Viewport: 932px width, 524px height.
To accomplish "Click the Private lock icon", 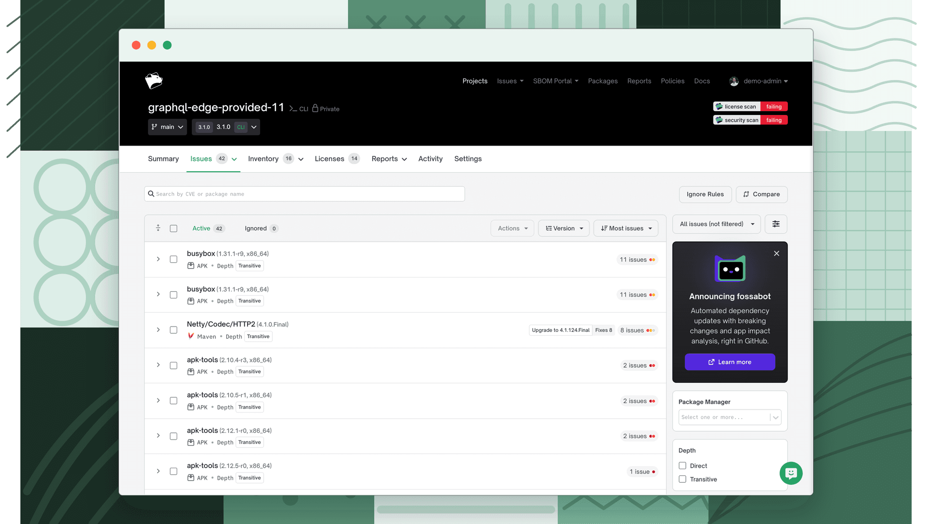I will click(315, 108).
